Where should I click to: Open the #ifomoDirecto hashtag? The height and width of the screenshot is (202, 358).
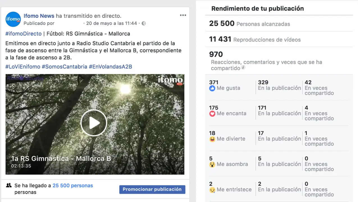pos(23,34)
